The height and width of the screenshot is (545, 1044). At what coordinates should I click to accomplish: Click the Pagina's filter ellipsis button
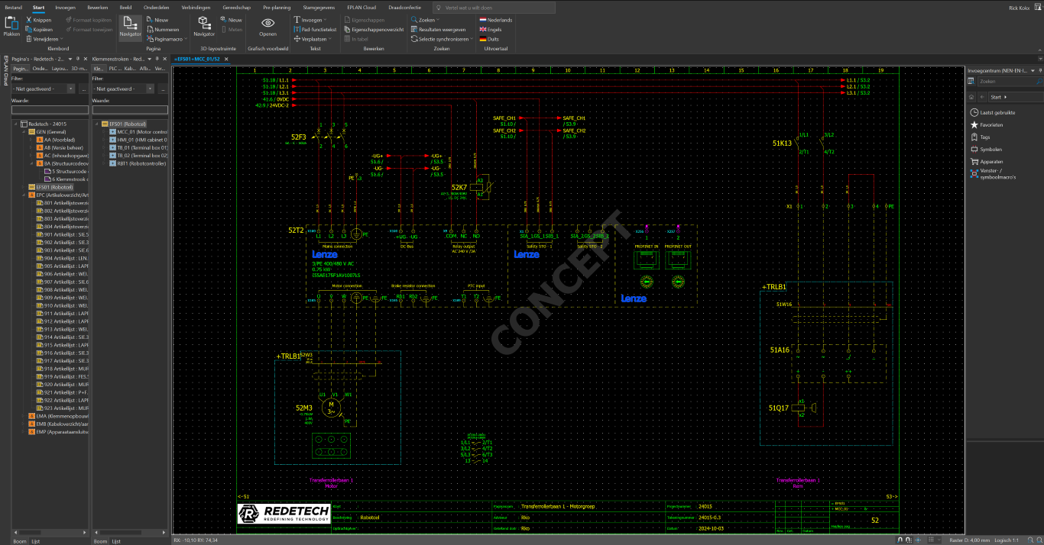tap(83, 89)
